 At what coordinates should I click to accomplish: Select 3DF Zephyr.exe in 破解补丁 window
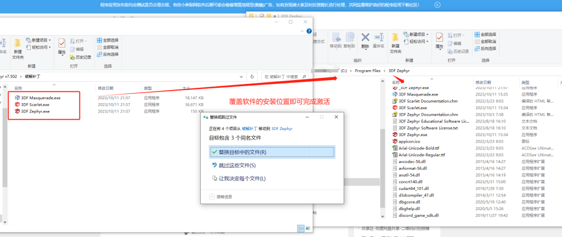(31, 111)
